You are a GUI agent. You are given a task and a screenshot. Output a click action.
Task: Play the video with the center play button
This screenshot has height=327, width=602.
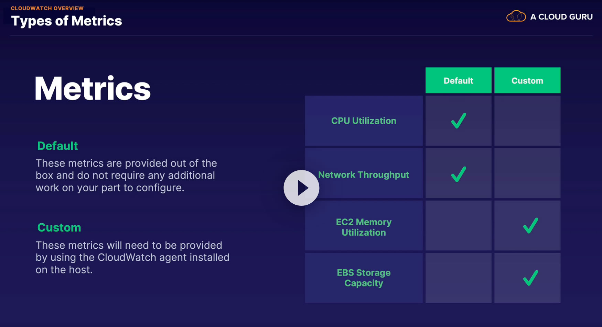[x=301, y=188]
